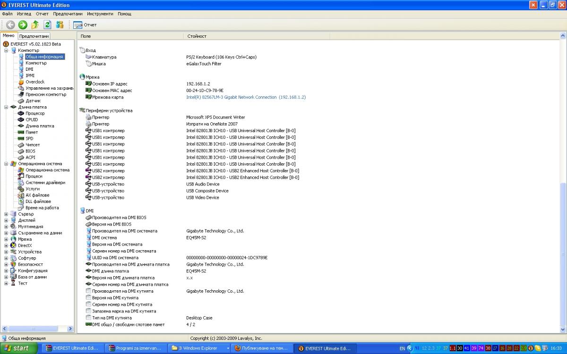
Task: Expand the Мрежа tree node
Action: pyautogui.click(x=6, y=239)
